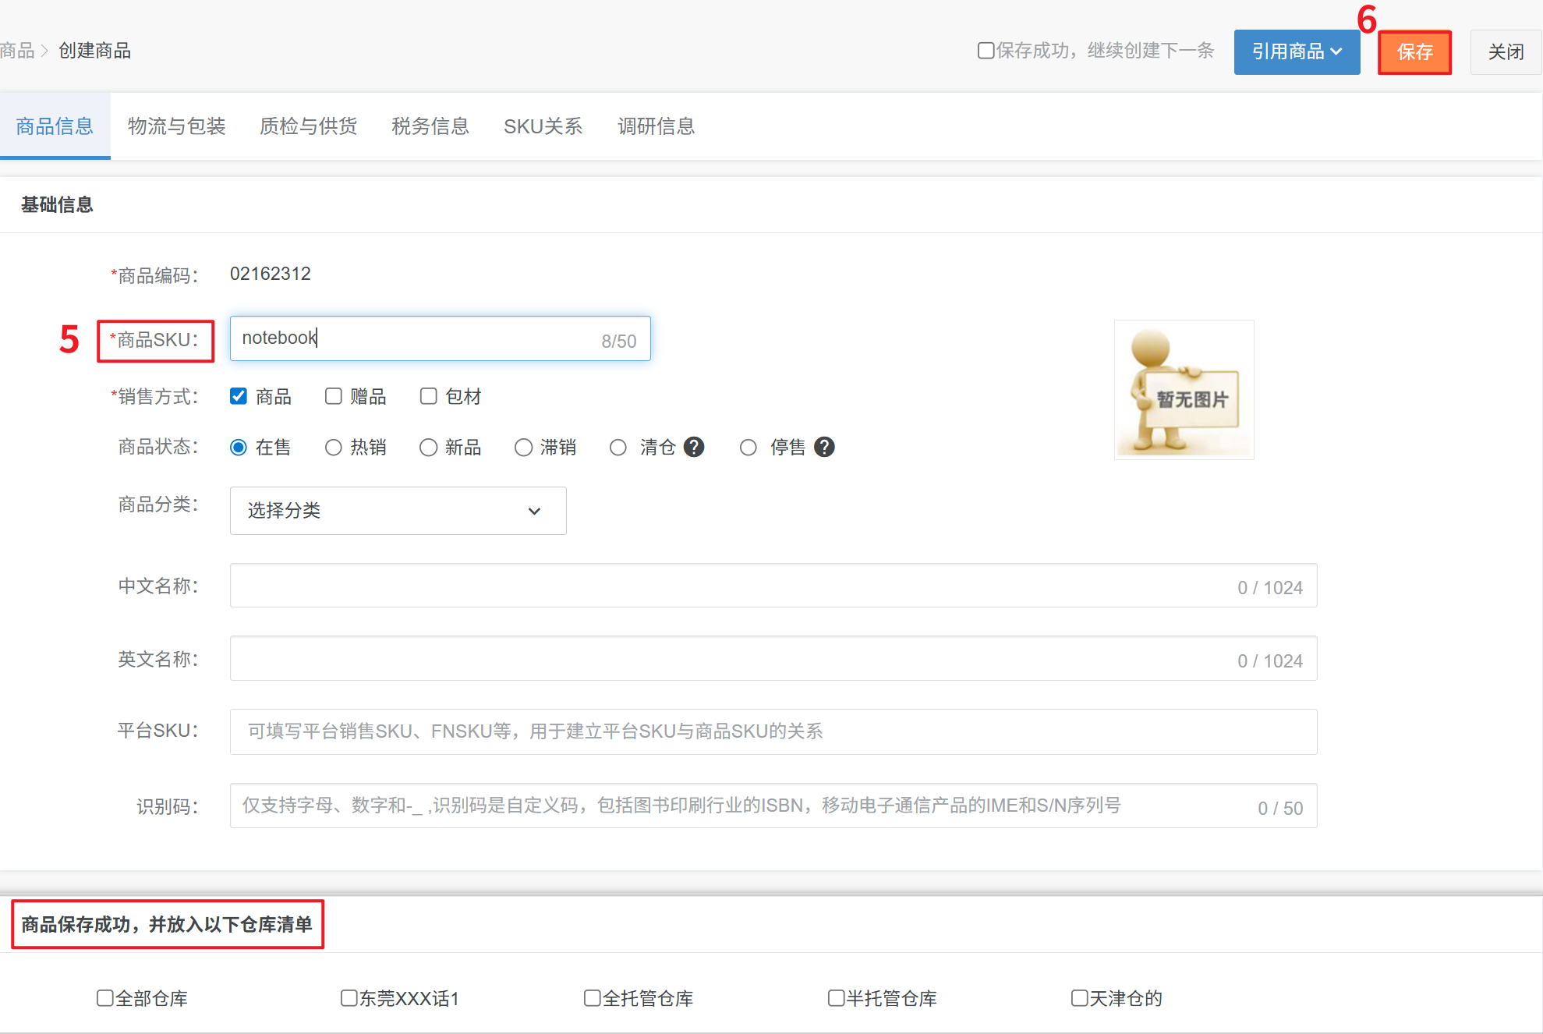Image resolution: width=1543 pixels, height=1034 pixels.
Task: Select the 新品 status radio button
Action: pyautogui.click(x=429, y=448)
